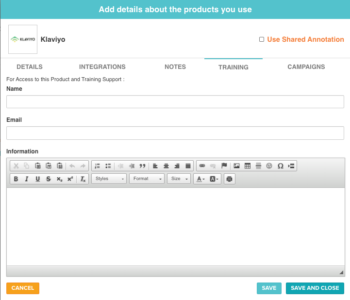Screen dimensions: 350x300
Task: Click into the Name input field
Action: [x=175, y=102]
